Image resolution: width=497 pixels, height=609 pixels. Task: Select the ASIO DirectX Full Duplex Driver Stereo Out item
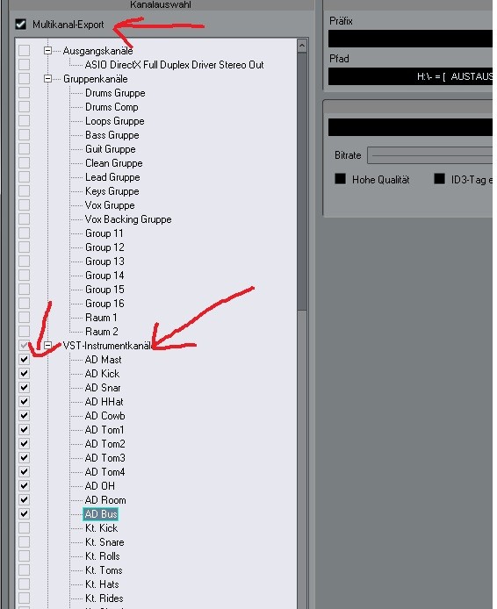pyautogui.click(x=174, y=65)
